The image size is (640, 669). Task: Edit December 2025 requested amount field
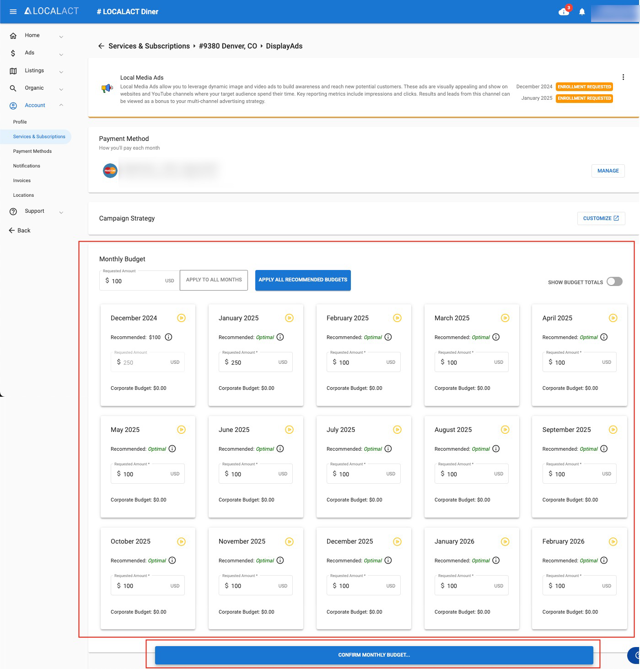pos(364,585)
